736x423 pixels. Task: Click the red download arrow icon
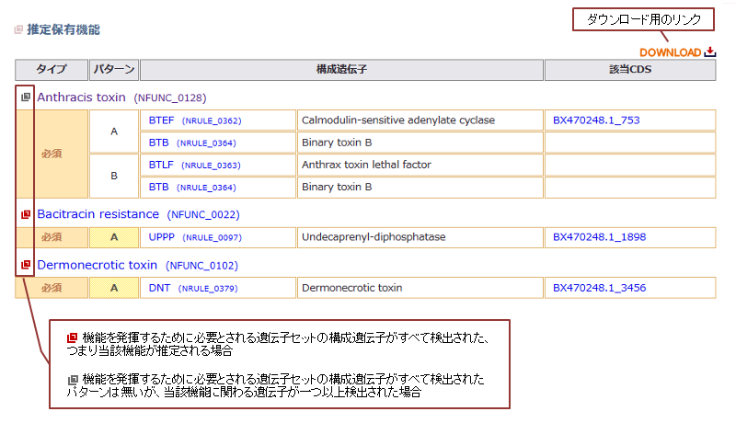pyautogui.click(x=709, y=52)
